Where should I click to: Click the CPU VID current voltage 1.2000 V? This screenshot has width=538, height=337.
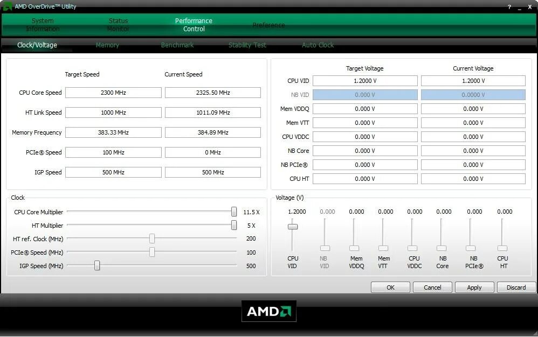point(473,81)
